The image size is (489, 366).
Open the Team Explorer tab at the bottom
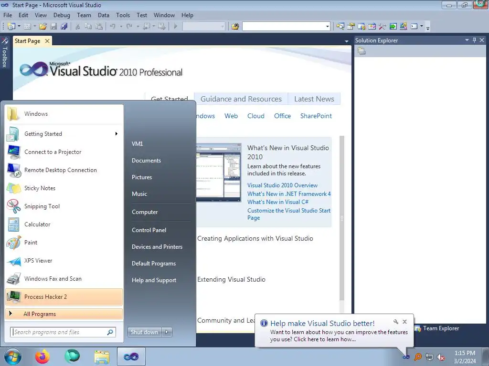(436, 328)
